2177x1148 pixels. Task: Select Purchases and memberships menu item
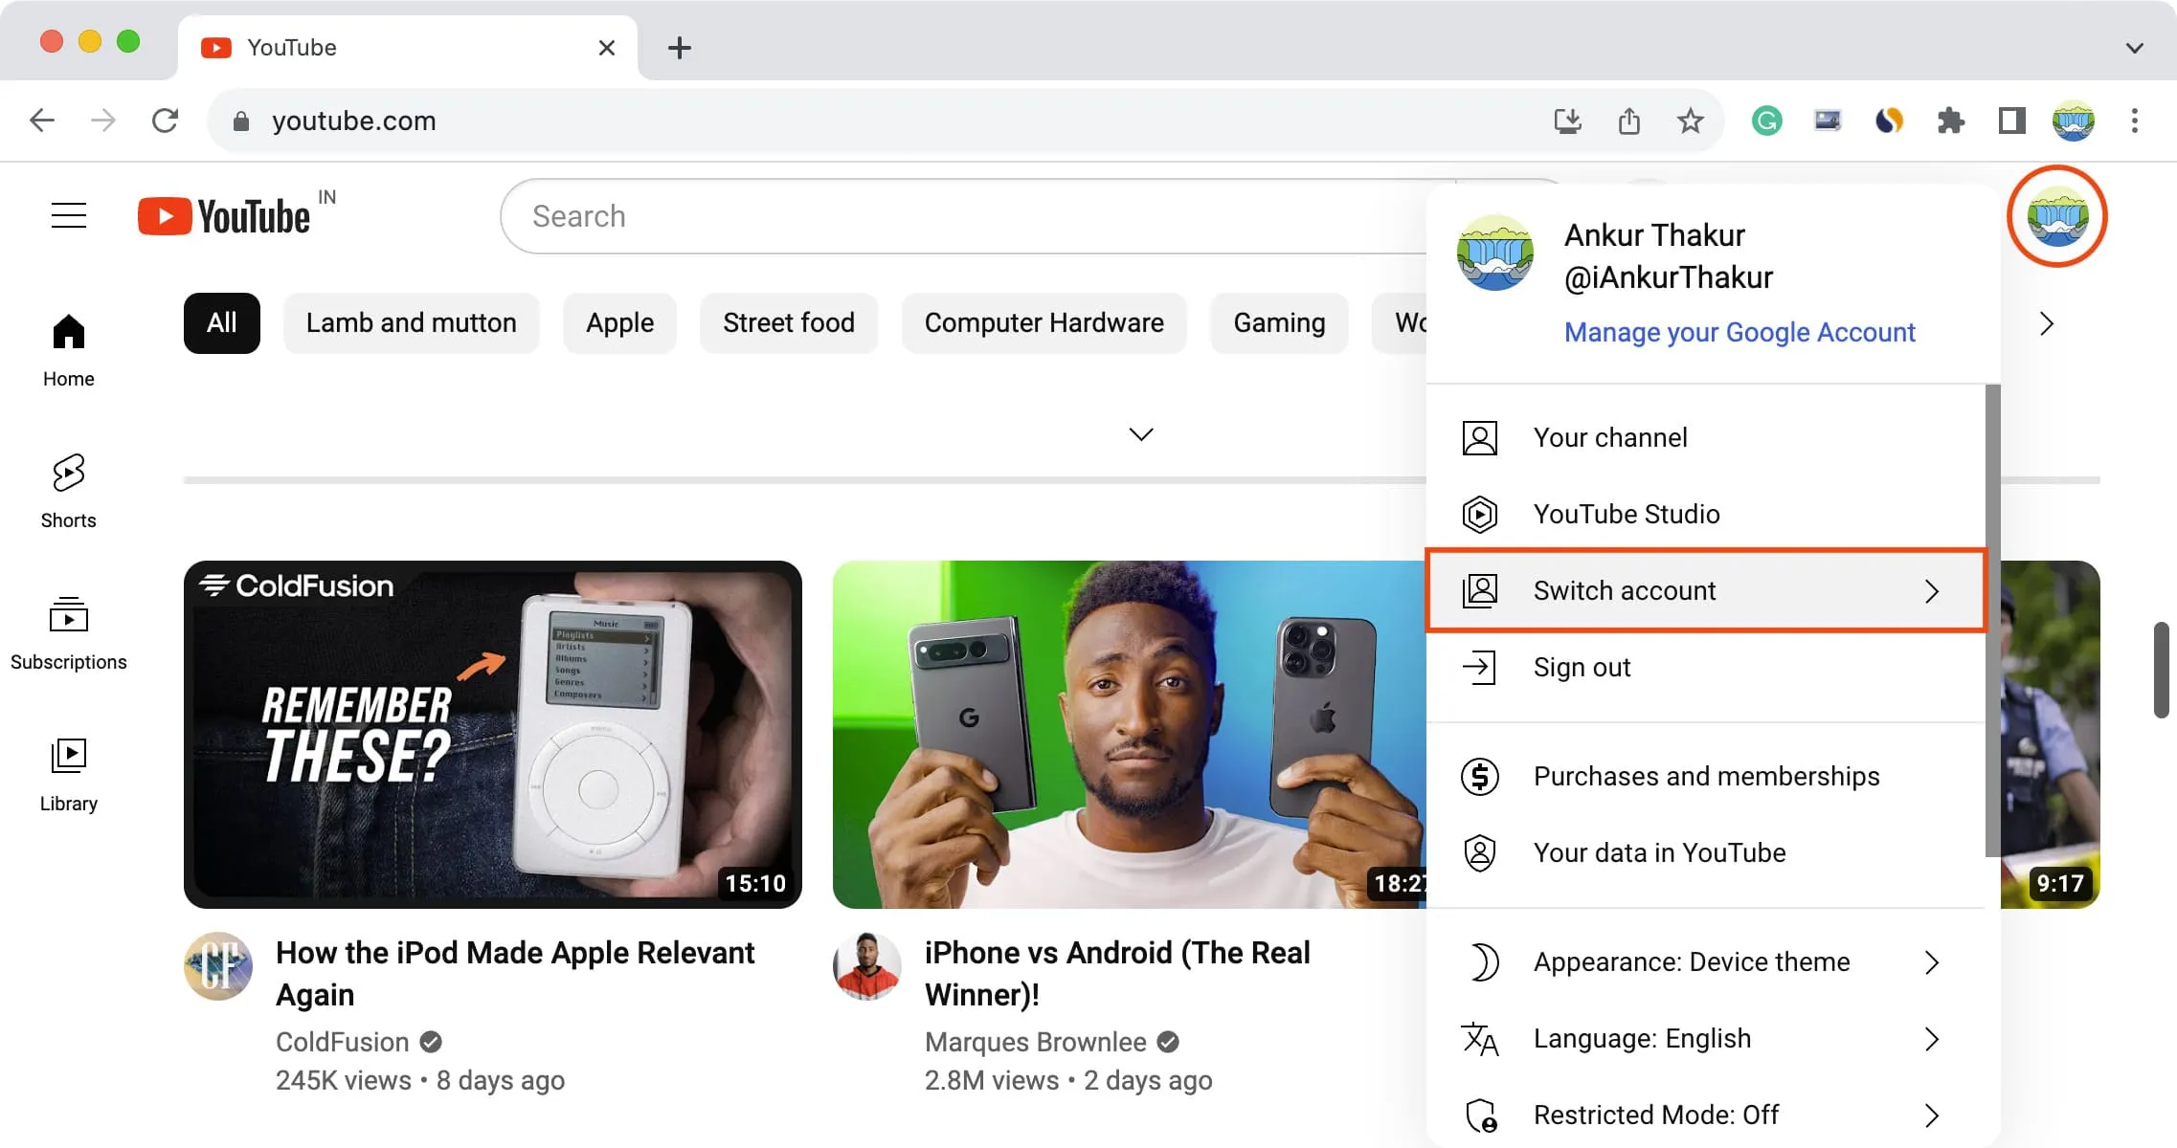[1706, 777]
